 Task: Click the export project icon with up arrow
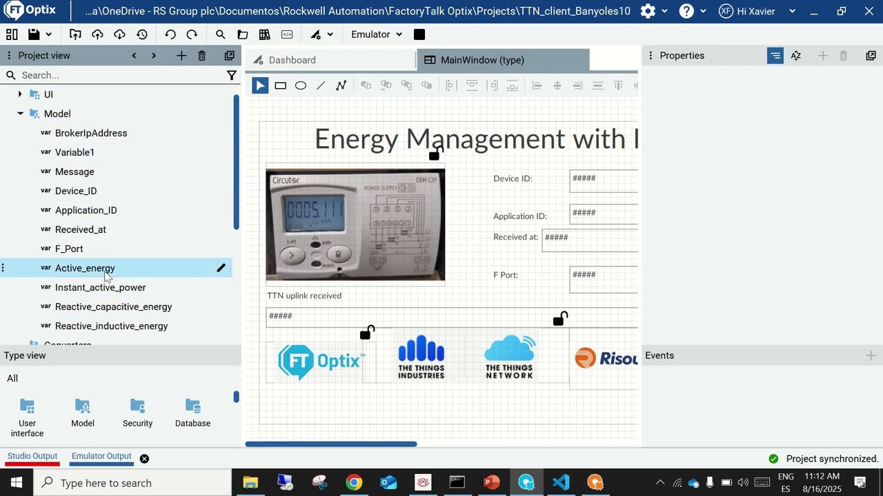click(75, 34)
